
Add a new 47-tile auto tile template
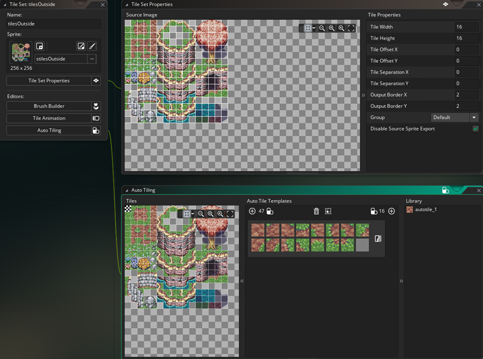point(252,211)
